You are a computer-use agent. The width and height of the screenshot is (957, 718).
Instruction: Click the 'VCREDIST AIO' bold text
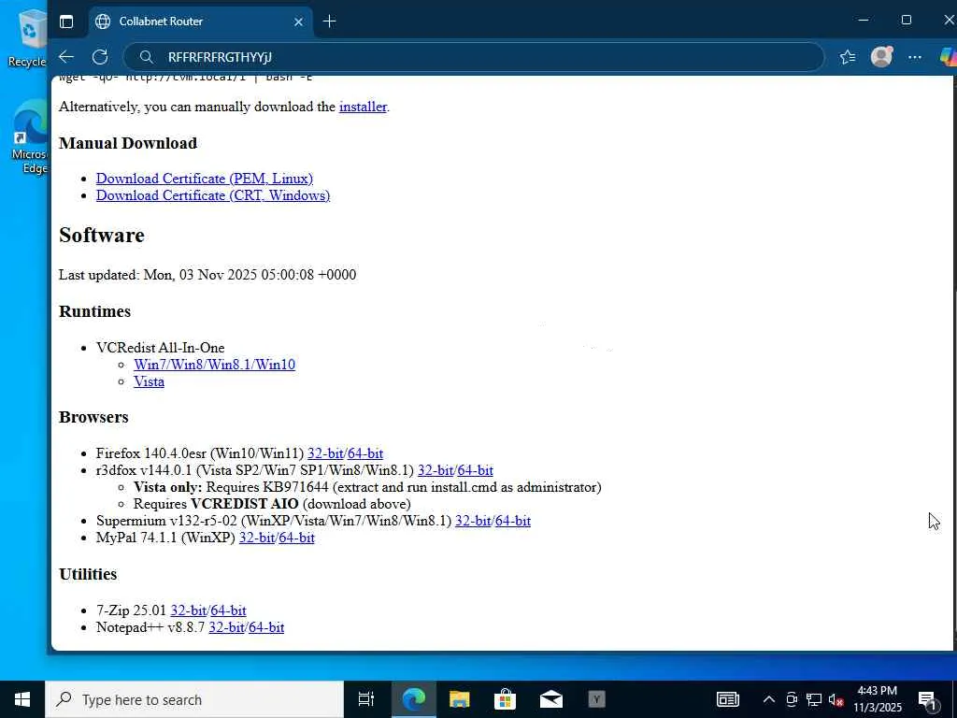tap(245, 504)
